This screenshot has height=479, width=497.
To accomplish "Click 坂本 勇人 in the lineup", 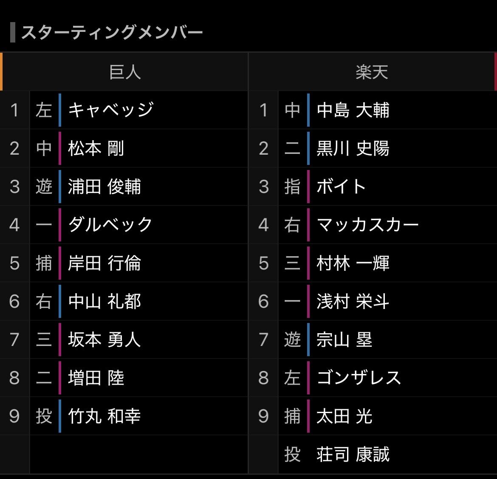I will [x=104, y=340].
